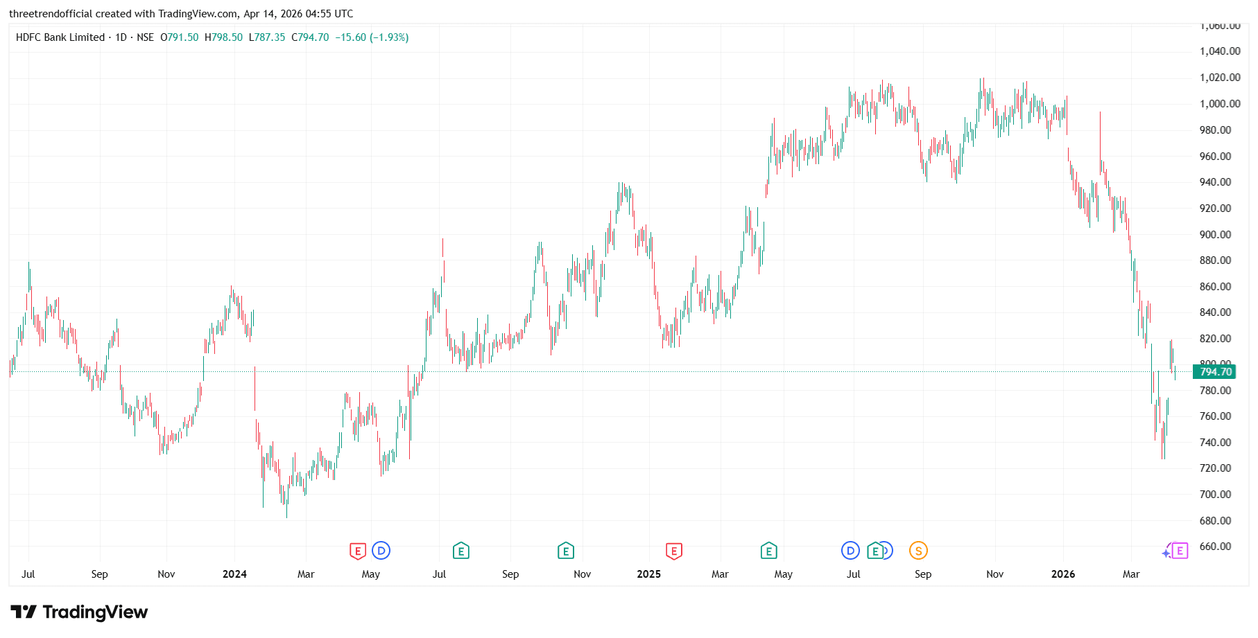Click the 980.00 price axis label
The width and height of the screenshot is (1258, 638).
1215,130
